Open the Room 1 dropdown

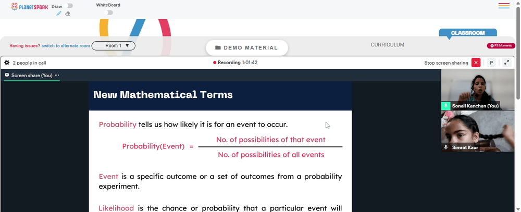(x=113, y=46)
